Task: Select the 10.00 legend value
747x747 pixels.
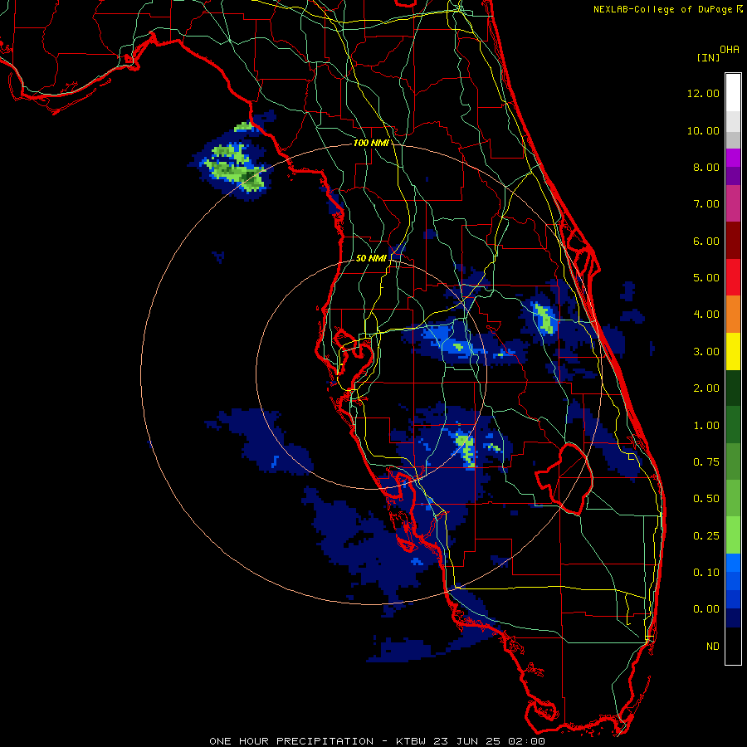Action: click(703, 130)
